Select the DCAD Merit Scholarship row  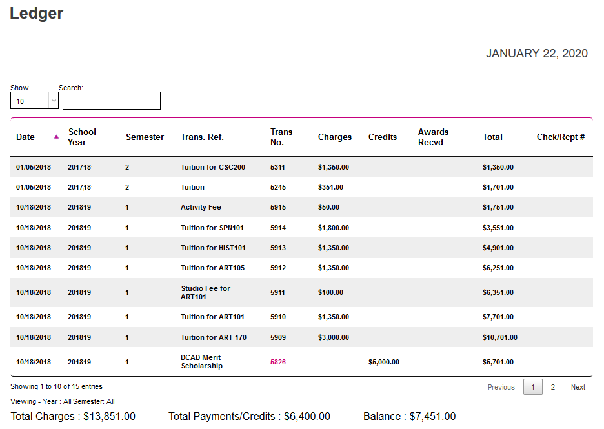click(201, 362)
